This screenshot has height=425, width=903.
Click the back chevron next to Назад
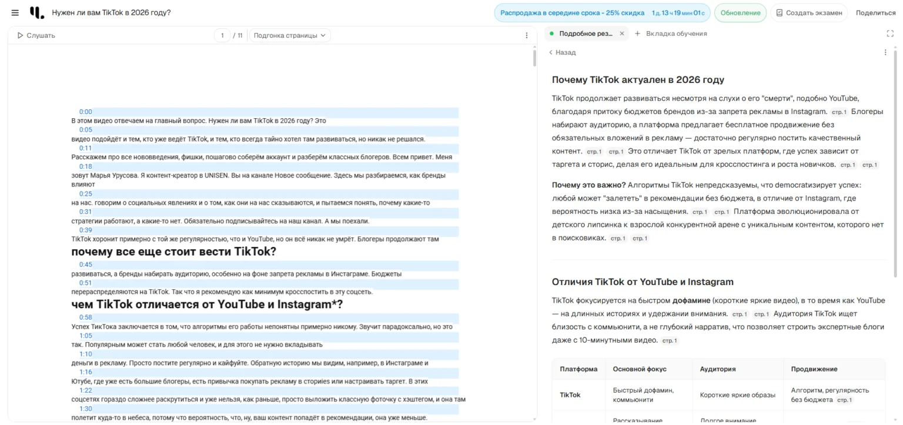tap(551, 52)
